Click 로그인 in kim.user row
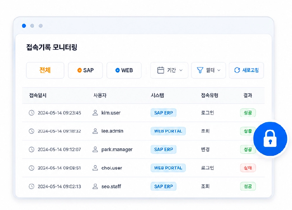 pyautogui.click(x=208, y=113)
